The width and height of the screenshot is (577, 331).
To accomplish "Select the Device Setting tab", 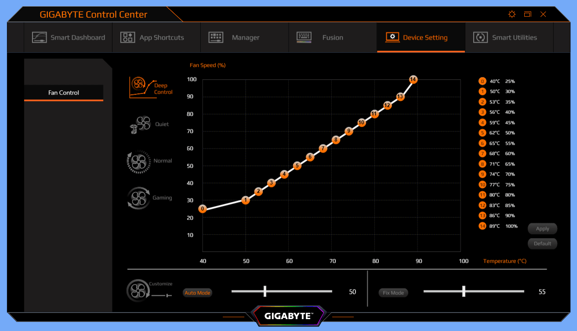I will (x=421, y=37).
